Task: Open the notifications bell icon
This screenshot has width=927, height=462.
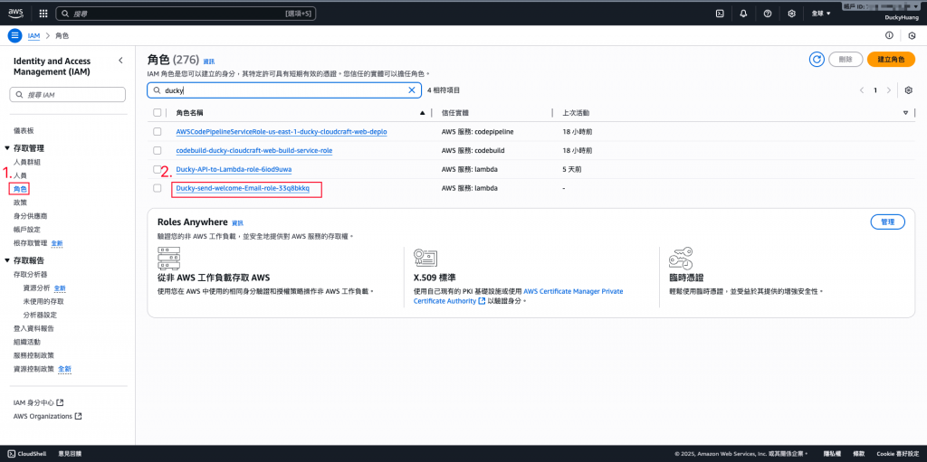Action: (x=744, y=13)
